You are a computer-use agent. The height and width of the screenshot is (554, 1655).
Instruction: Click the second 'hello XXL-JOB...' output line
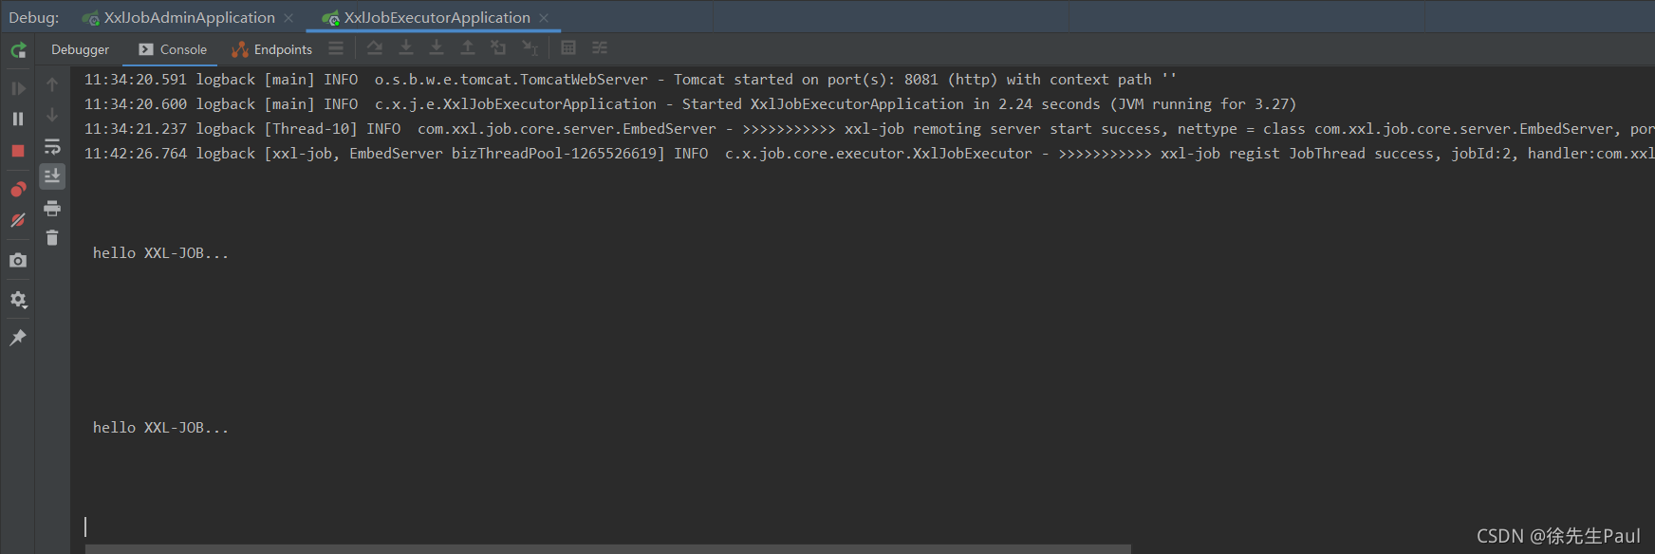[160, 428]
